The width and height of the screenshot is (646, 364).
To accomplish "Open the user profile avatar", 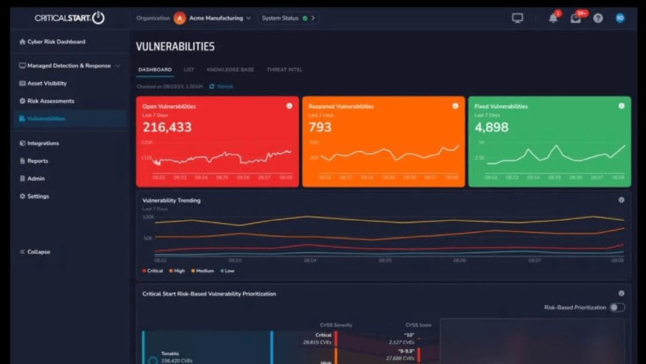I will pyautogui.click(x=620, y=18).
